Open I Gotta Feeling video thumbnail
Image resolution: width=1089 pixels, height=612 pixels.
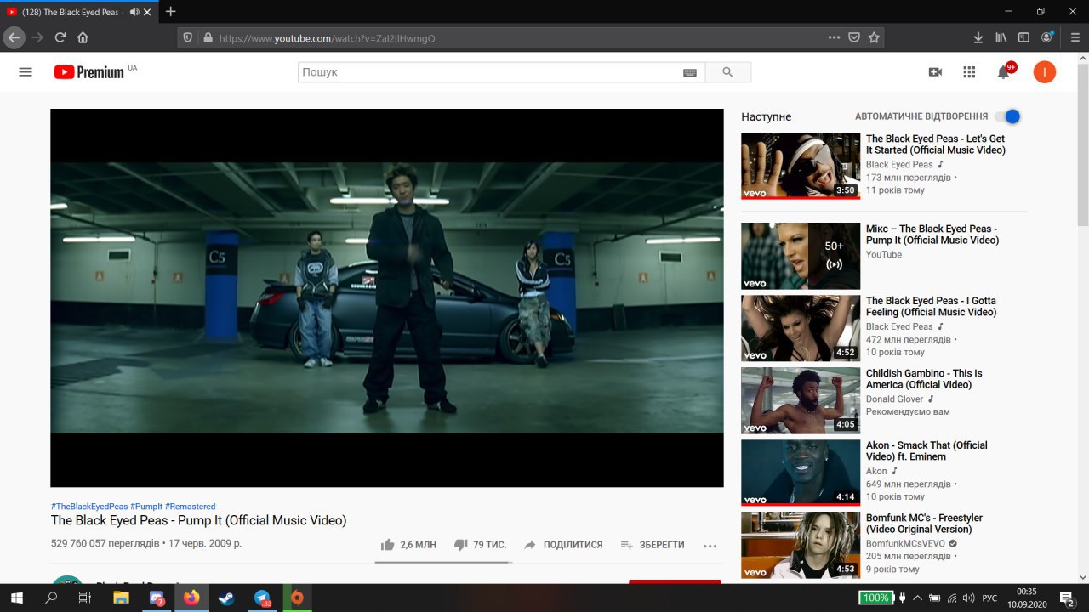click(x=801, y=328)
